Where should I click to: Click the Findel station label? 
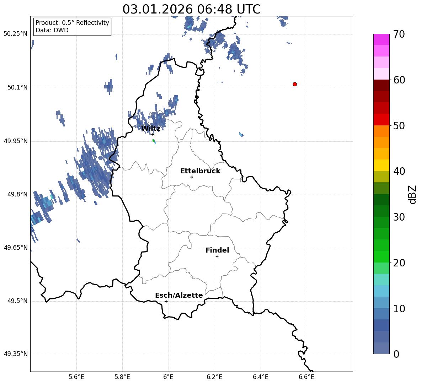tap(217, 250)
